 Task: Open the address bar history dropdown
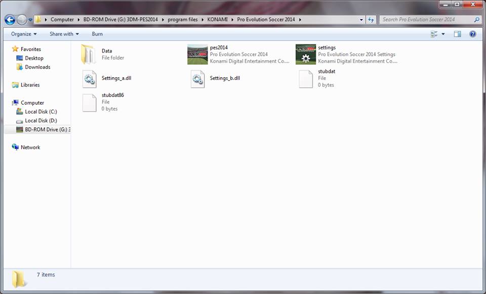pyautogui.click(x=361, y=20)
